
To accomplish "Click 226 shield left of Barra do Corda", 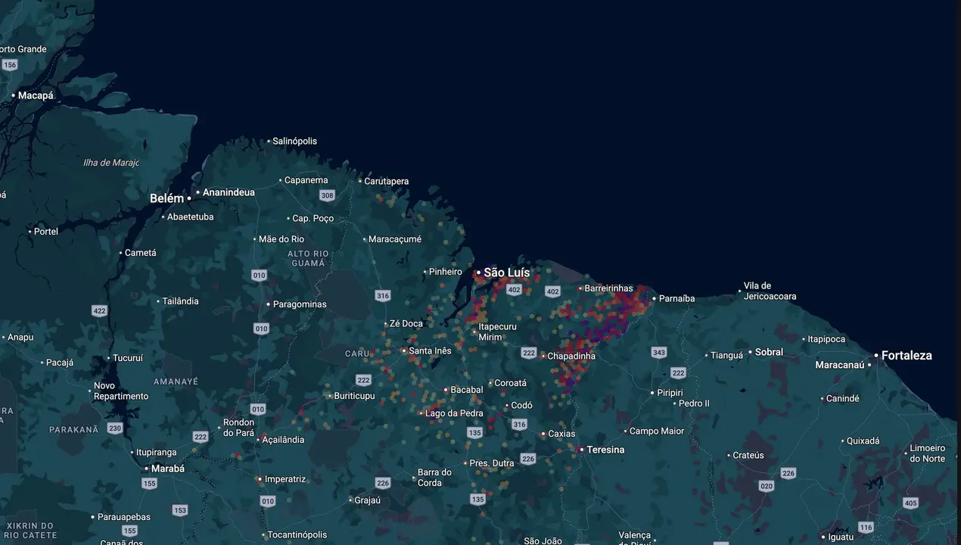I will [x=384, y=483].
